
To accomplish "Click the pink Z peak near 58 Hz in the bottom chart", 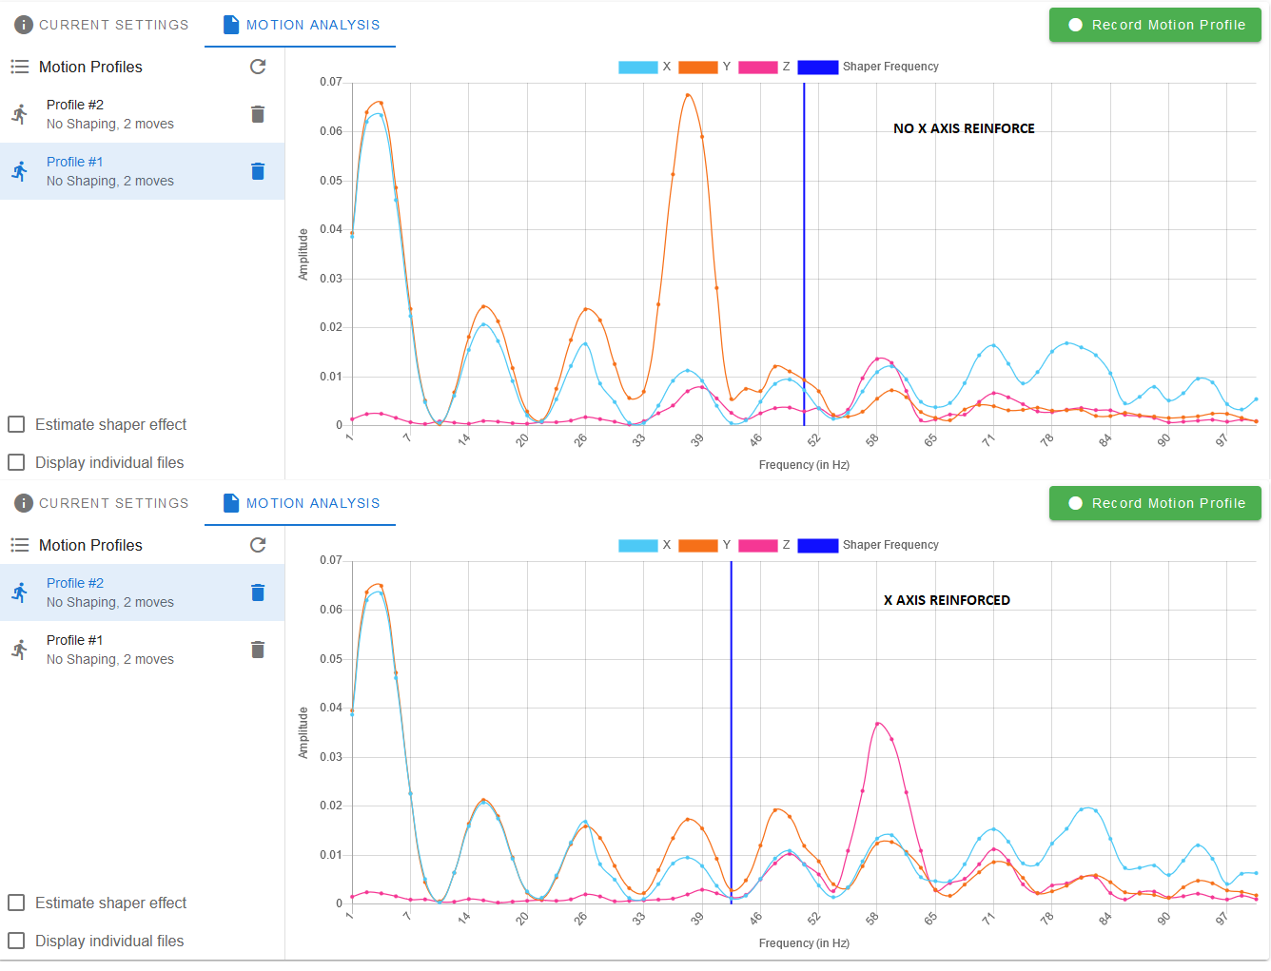I will click(x=878, y=724).
